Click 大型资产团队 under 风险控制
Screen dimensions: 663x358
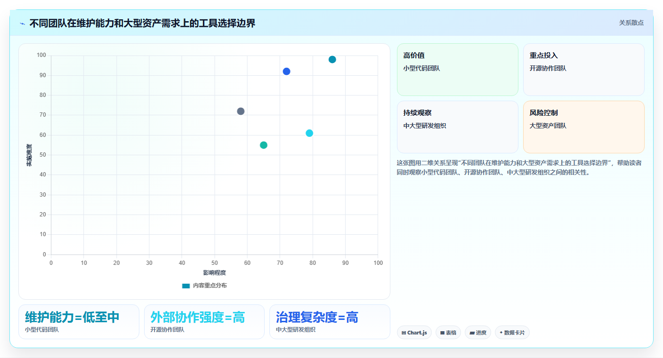(548, 126)
